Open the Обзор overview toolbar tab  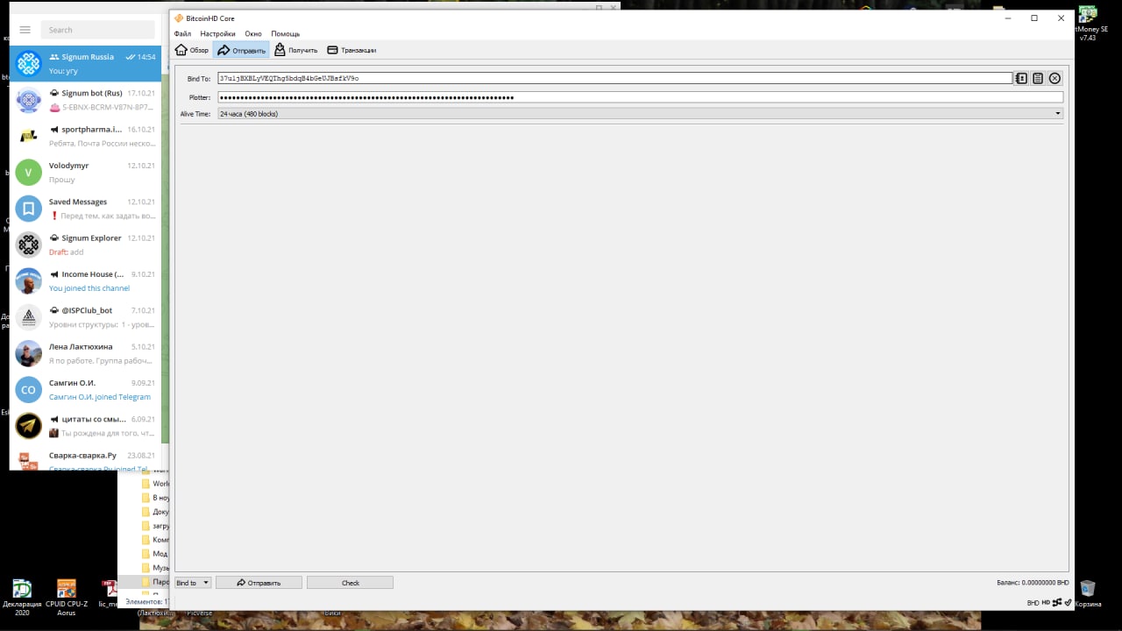point(192,50)
